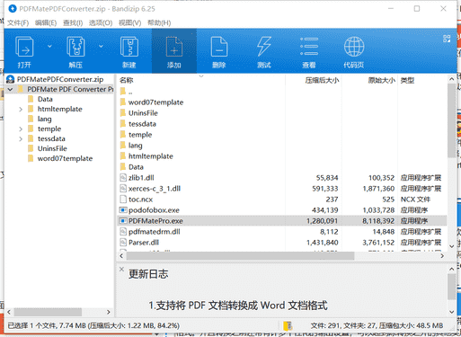Click the Open (打开) toolbar icon

pos(24,47)
